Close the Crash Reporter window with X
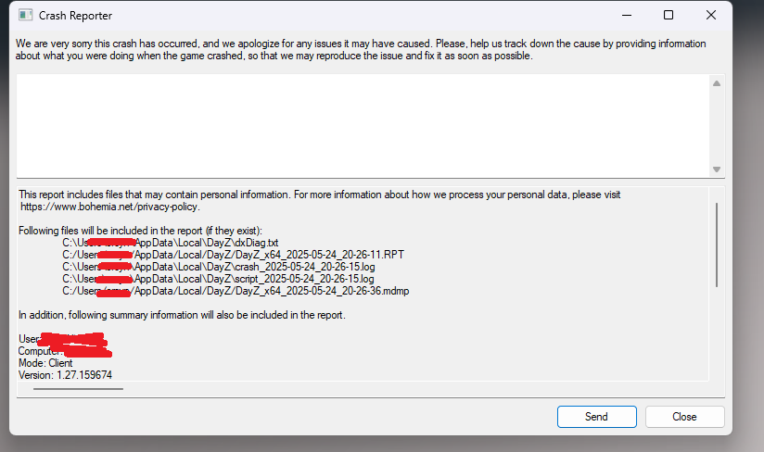This screenshot has width=764, height=452. coord(711,15)
